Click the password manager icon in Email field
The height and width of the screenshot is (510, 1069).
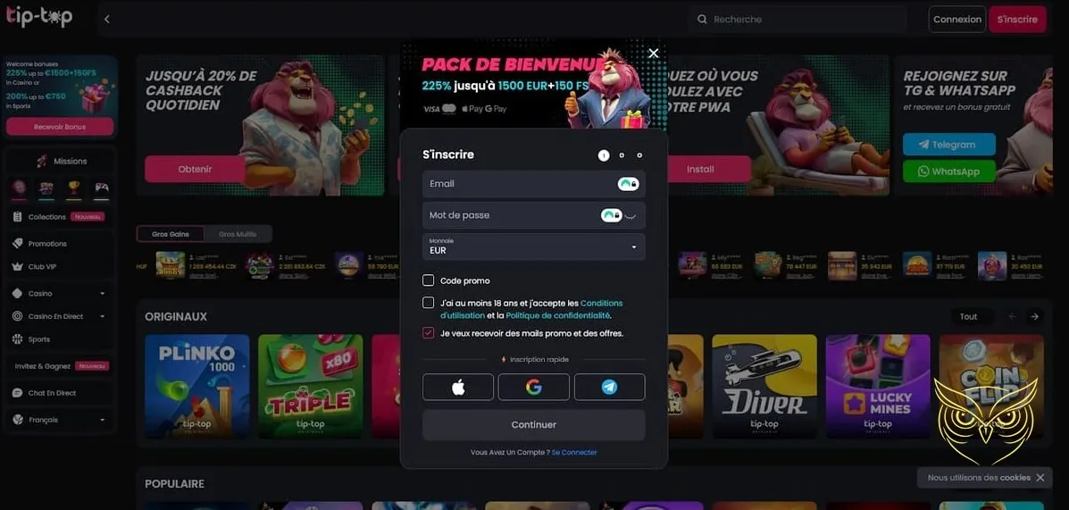629,184
